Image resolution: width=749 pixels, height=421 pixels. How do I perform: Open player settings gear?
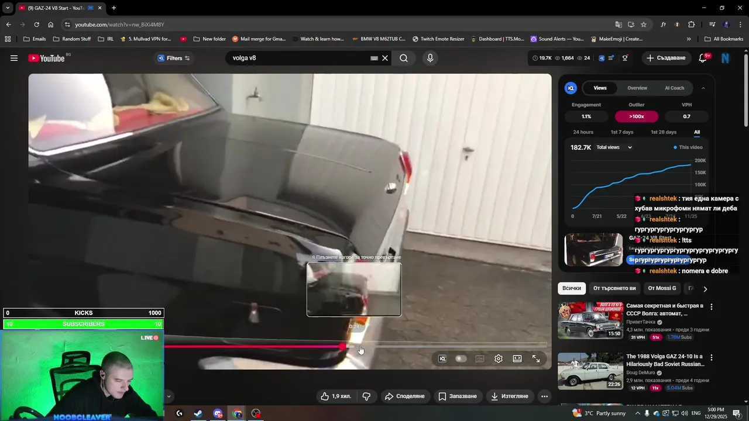pyautogui.click(x=499, y=358)
